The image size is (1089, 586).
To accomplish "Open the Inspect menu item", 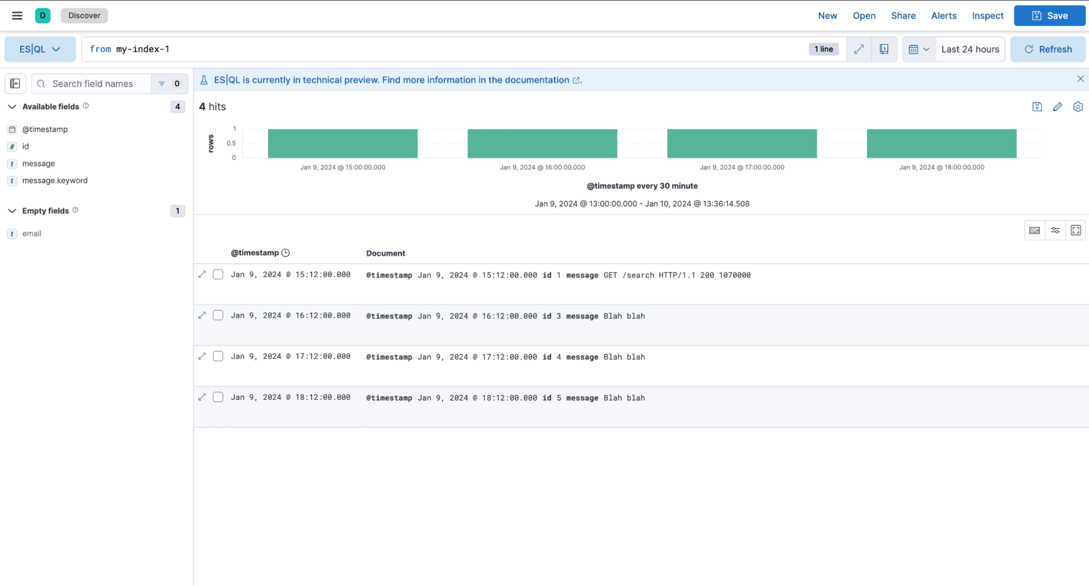I will pos(987,15).
